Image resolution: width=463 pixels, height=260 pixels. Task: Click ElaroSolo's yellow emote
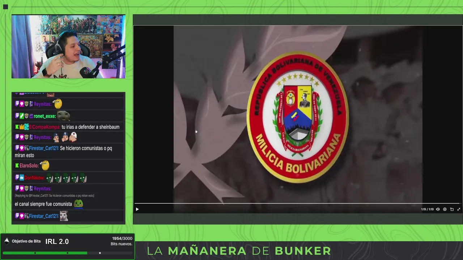45,165
